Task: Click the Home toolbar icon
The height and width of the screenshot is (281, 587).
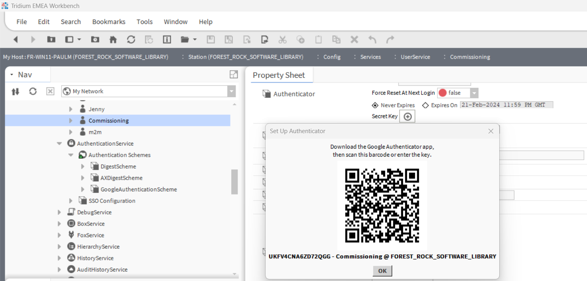Action: coord(113,39)
